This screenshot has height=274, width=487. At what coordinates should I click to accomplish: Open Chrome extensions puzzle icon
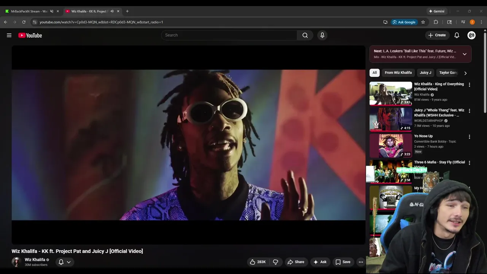(436, 22)
